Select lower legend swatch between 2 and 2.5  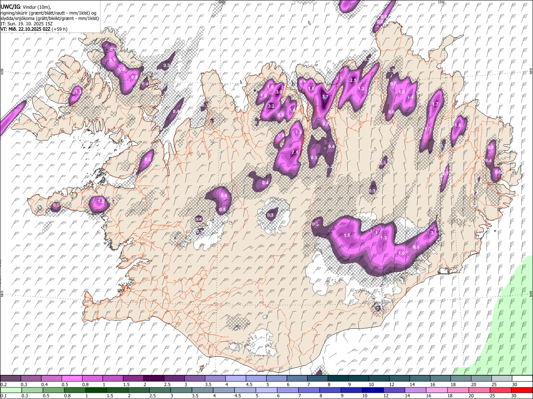coord(138,390)
